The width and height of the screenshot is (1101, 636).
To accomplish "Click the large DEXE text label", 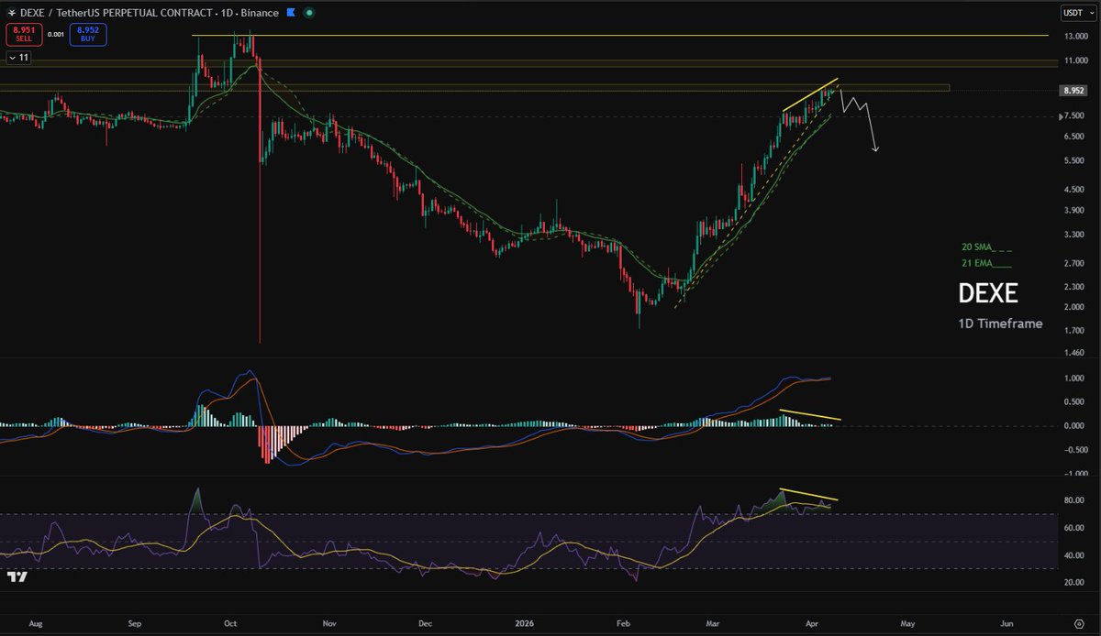I will 988,293.
